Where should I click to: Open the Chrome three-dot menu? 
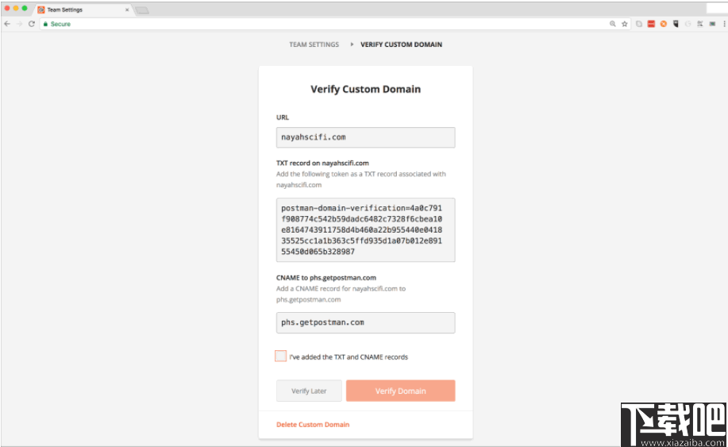[x=724, y=24]
